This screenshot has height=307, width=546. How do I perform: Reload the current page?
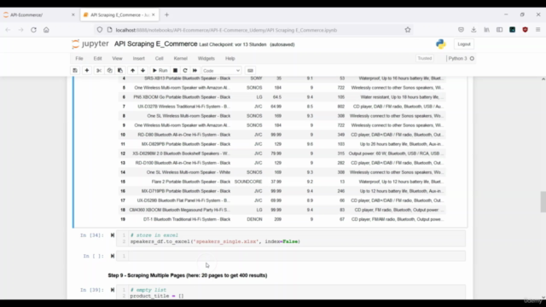click(33, 30)
